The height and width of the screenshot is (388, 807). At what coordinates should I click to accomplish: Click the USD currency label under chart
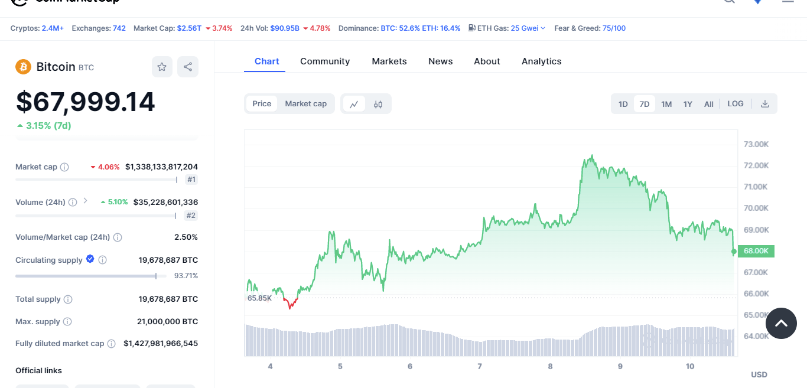[759, 374]
